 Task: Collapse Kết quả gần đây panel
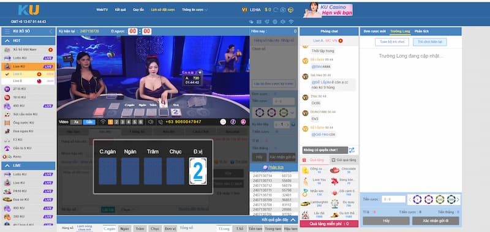tap(293, 220)
